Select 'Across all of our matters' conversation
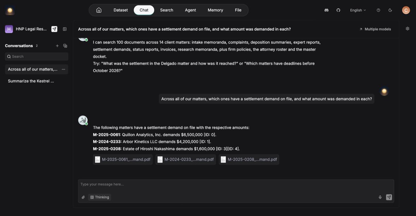The height and width of the screenshot is (216, 416). coord(37,69)
